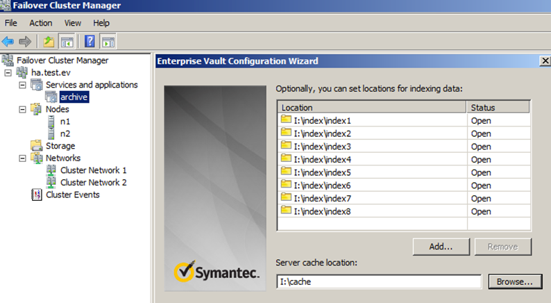
Task: Select the archive tree item
Action: (x=74, y=97)
